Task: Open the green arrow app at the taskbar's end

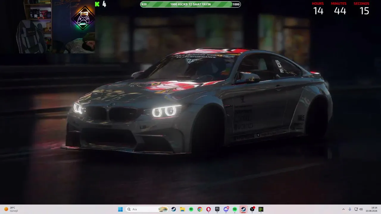Action: pyautogui.click(x=261, y=209)
